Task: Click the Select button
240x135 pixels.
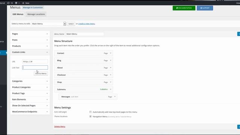Action: pyautogui.click(x=71, y=24)
